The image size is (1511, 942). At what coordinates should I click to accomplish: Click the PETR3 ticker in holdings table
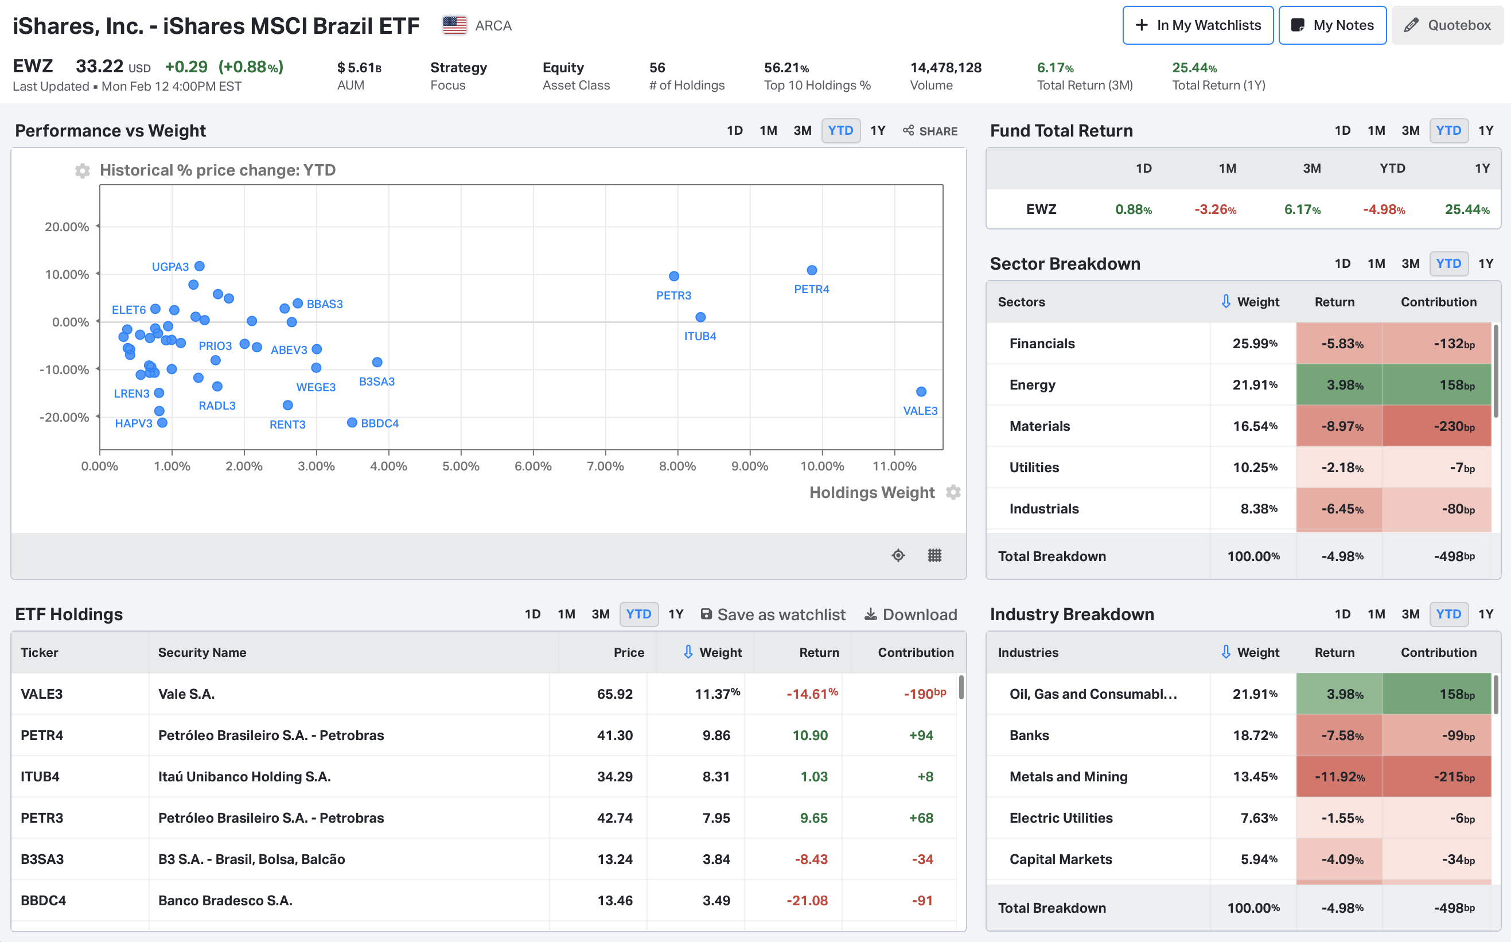point(42,818)
